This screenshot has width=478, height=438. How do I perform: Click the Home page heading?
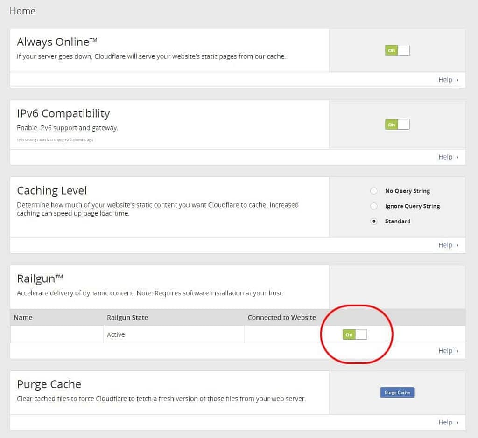click(22, 11)
